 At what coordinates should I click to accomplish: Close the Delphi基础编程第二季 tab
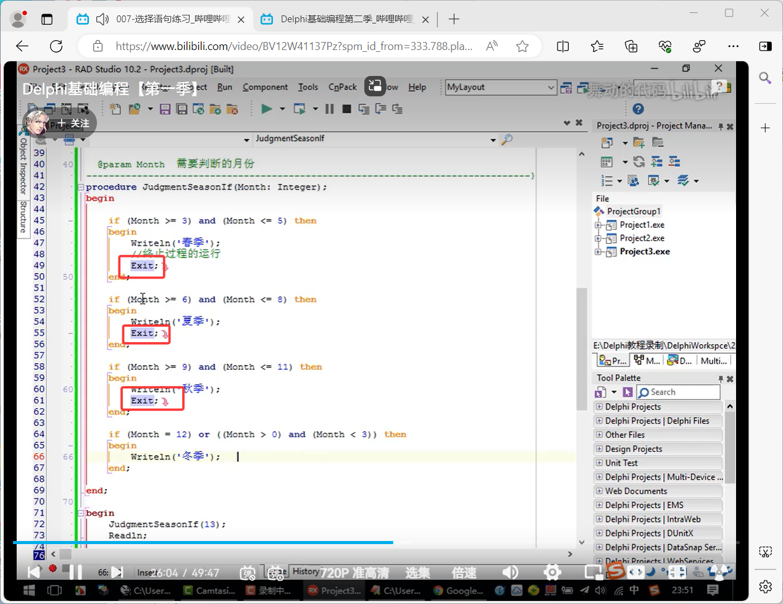(x=425, y=19)
